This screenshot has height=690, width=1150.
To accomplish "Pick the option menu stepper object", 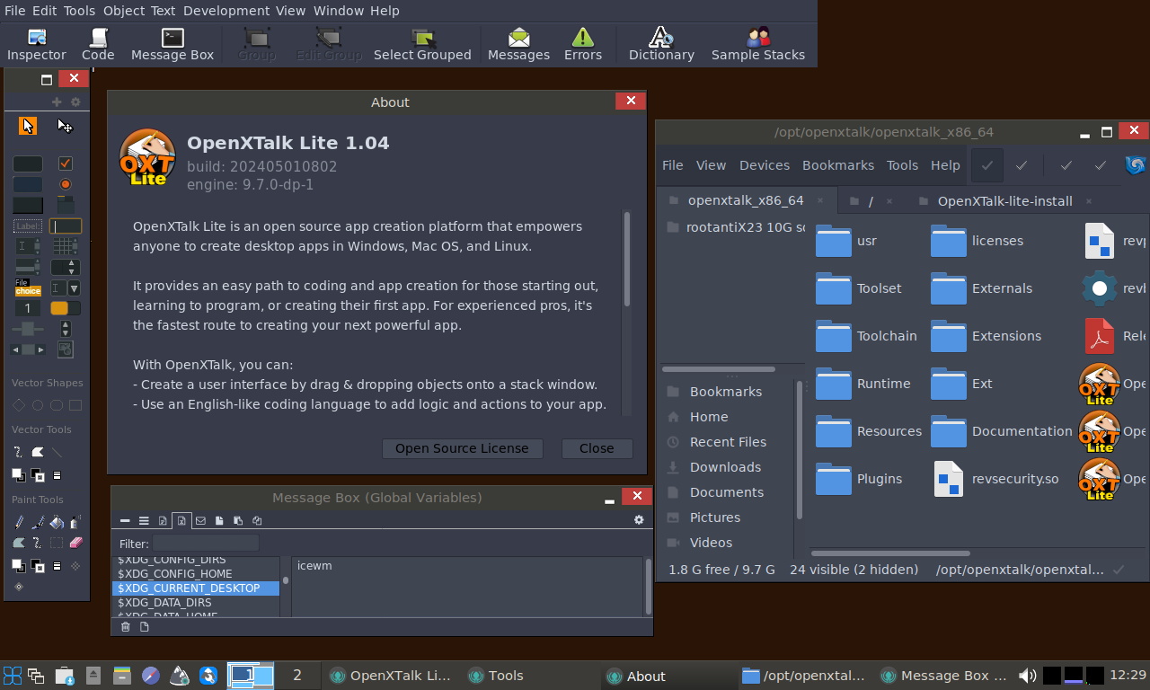I will click(x=66, y=267).
